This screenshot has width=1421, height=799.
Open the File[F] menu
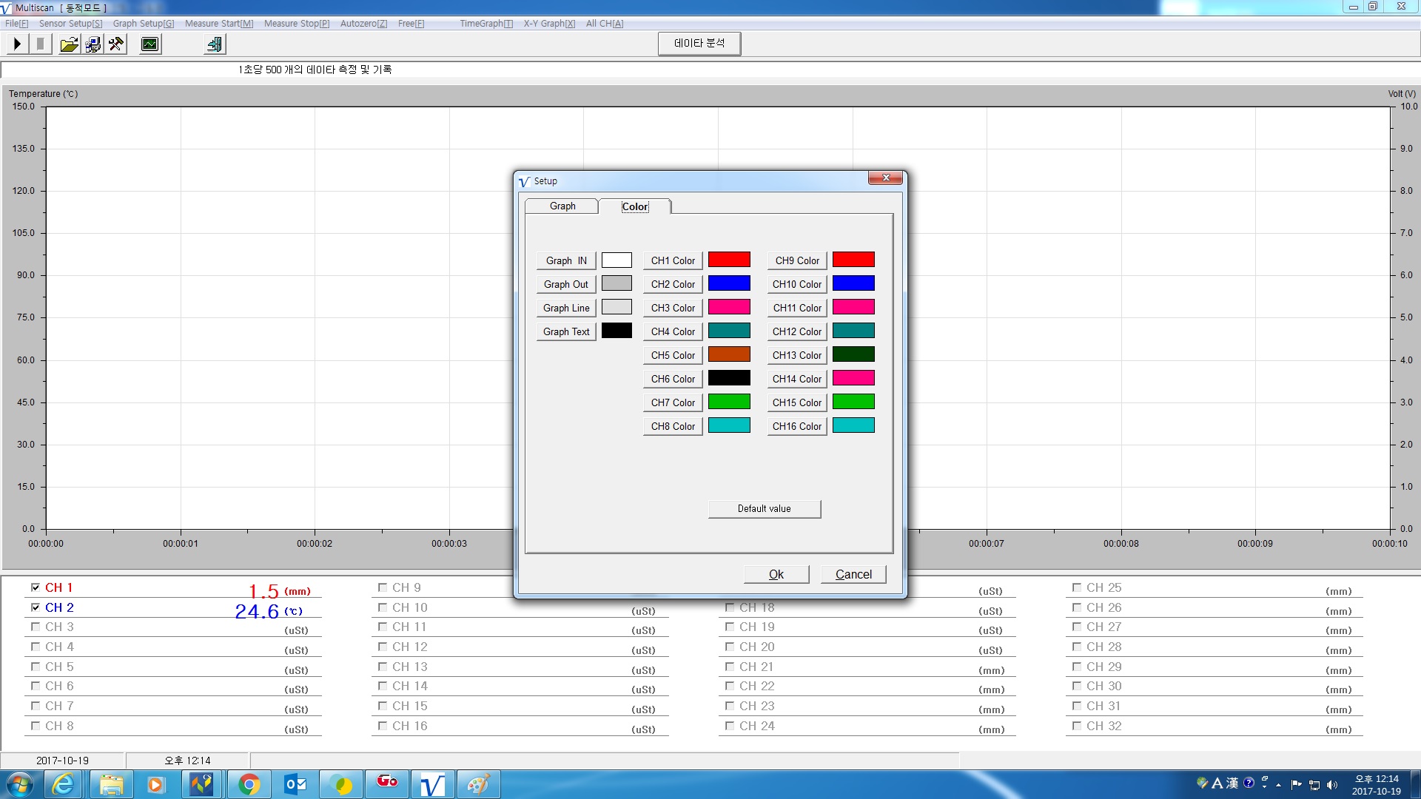[x=17, y=24]
